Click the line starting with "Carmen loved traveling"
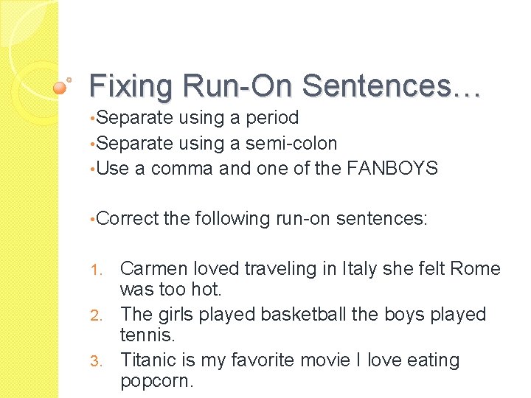The height and width of the screenshot is (398, 531). [x=310, y=269]
